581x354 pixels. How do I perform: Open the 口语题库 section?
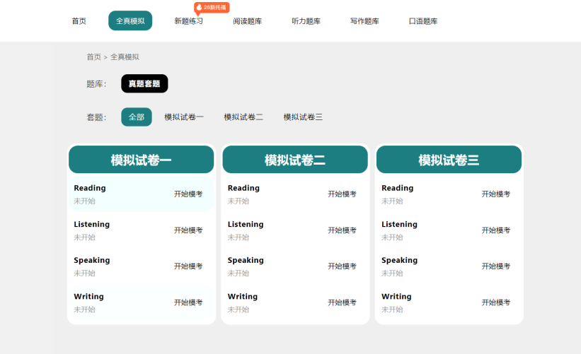pos(422,21)
